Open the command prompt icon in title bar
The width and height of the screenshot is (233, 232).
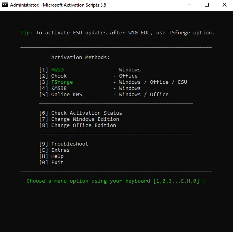point(5,5)
